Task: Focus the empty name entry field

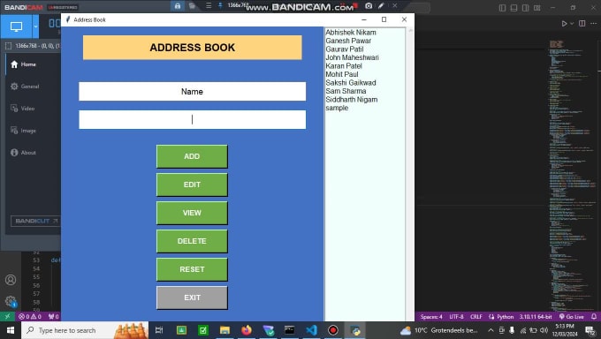Action: click(x=192, y=119)
